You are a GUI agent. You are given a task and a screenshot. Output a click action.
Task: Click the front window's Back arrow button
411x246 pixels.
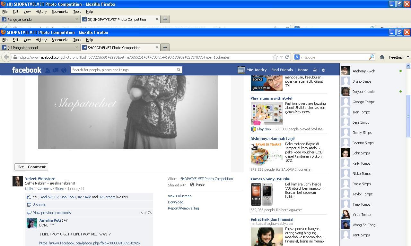6,57
